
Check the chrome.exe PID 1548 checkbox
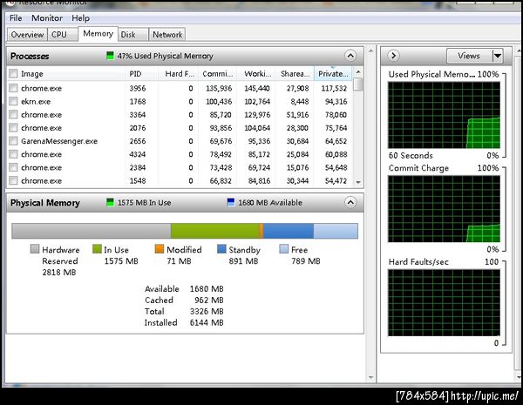click(13, 180)
